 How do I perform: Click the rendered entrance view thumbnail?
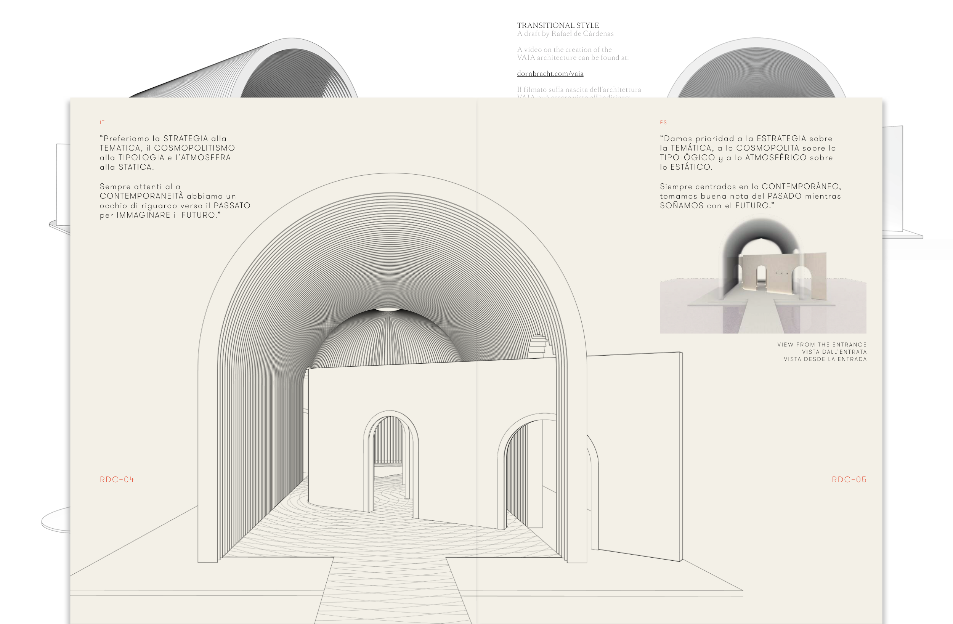[x=762, y=276]
